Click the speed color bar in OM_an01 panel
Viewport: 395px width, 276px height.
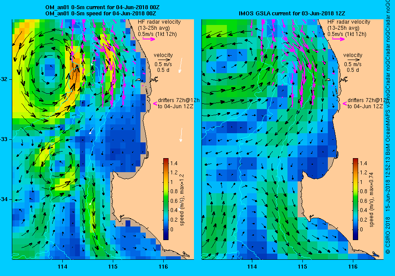[166, 199]
